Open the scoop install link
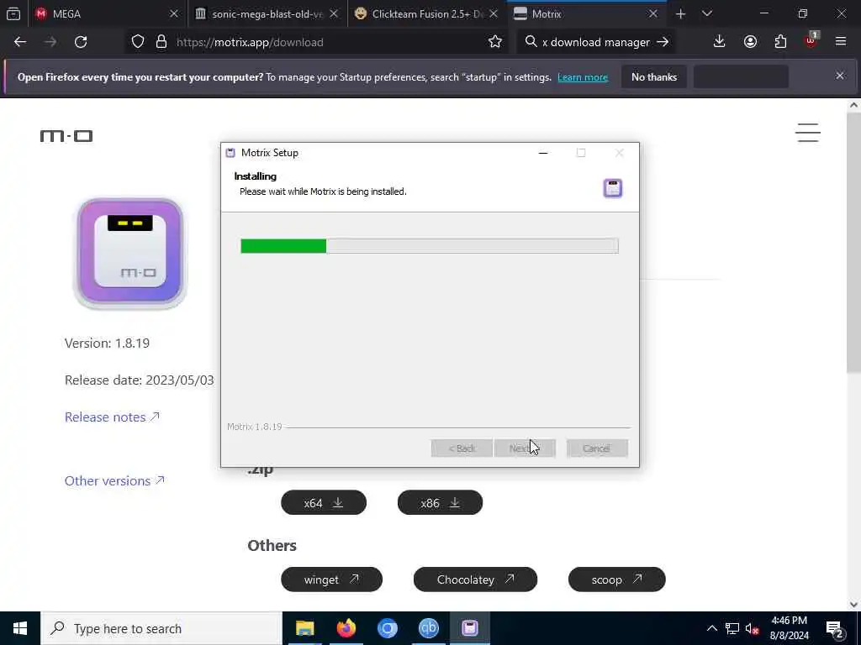The image size is (861, 645). [616, 579]
